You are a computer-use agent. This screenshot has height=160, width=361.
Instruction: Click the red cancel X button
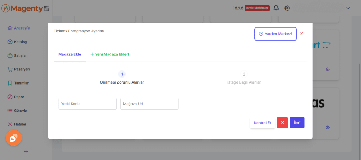tap(282, 123)
